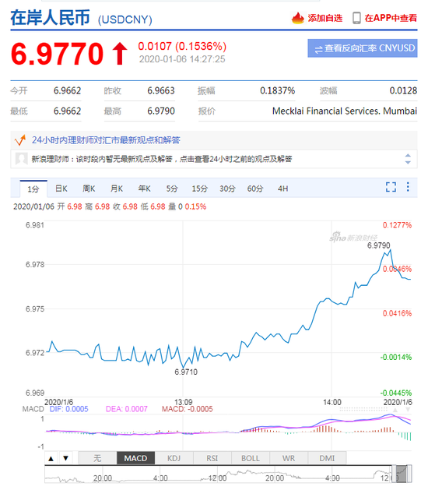Click 振幅 value 0.1837%
The width and height of the screenshot is (428, 490).
click(277, 90)
